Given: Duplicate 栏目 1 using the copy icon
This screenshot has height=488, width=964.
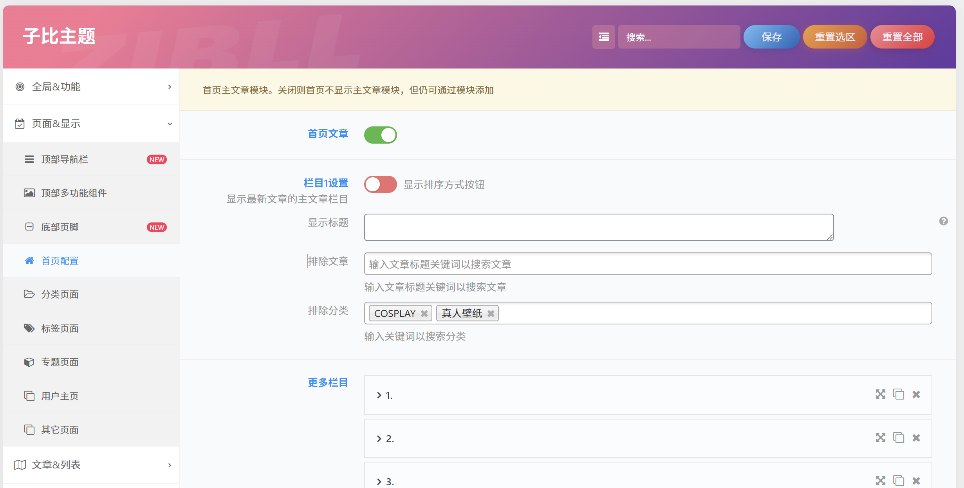Looking at the screenshot, I should 898,394.
